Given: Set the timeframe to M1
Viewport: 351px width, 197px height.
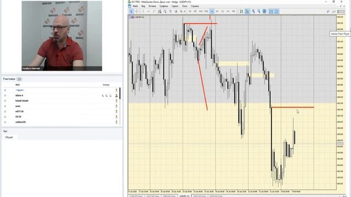Looking at the screenshot, I should pyautogui.click(x=190, y=11).
